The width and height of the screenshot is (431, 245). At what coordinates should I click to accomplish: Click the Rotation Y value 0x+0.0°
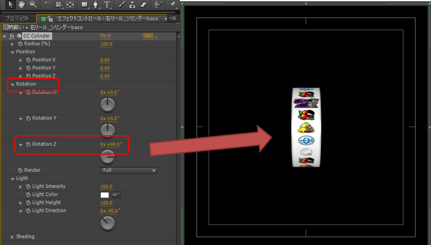pyautogui.click(x=110, y=119)
